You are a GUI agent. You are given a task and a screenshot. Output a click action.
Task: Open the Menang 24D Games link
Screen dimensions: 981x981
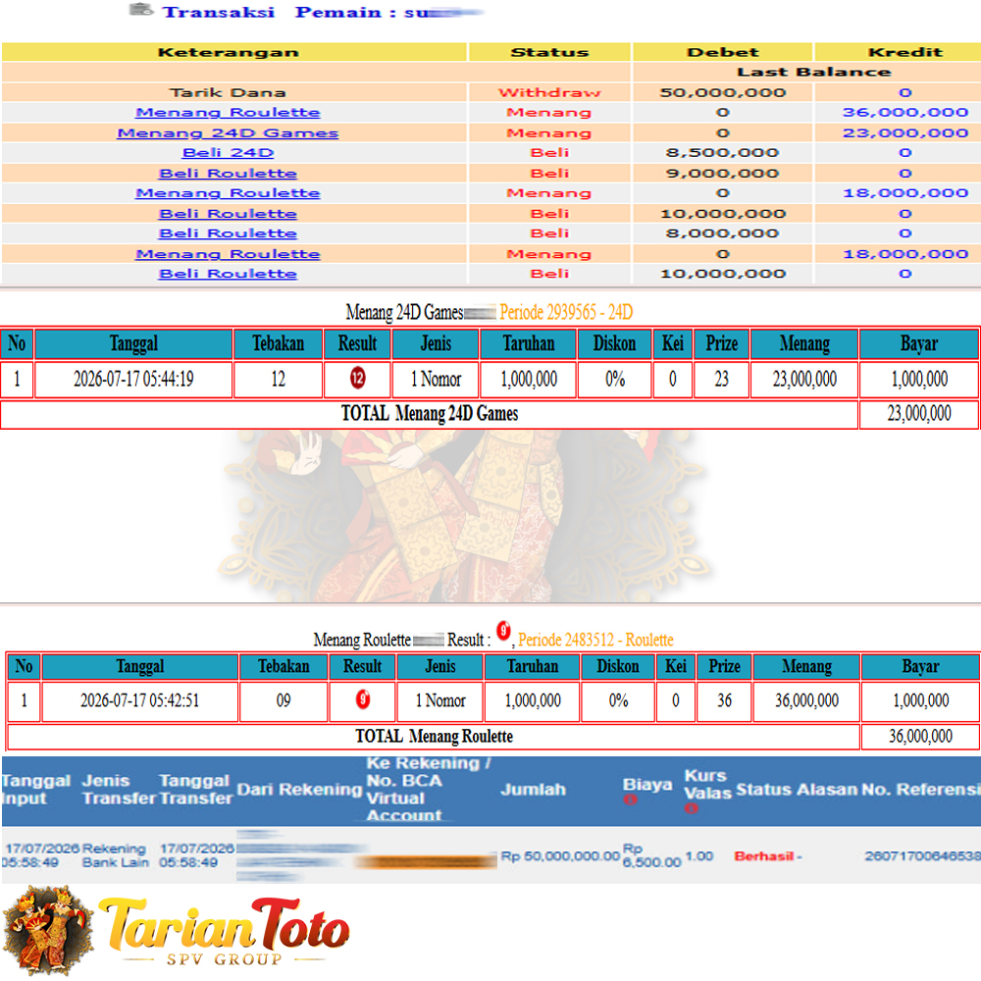coord(228,133)
